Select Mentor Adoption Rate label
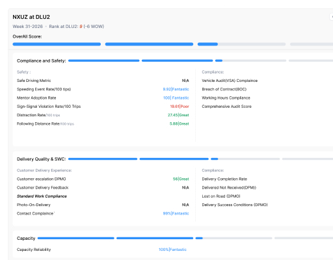The width and height of the screenshot is (333, 260). [36, 98]
